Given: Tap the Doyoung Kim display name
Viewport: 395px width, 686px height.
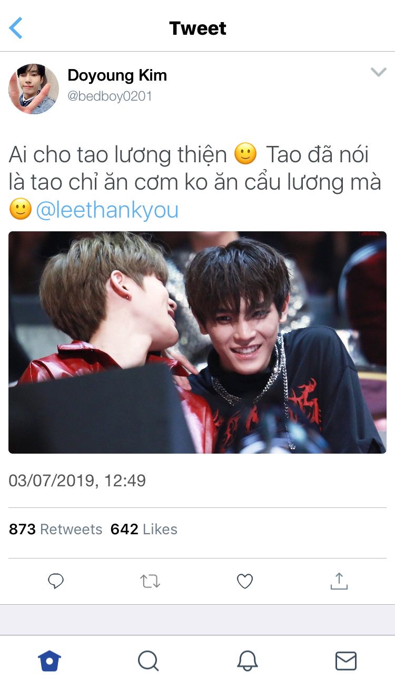Looking at the screenshot, I should point(117,75).
